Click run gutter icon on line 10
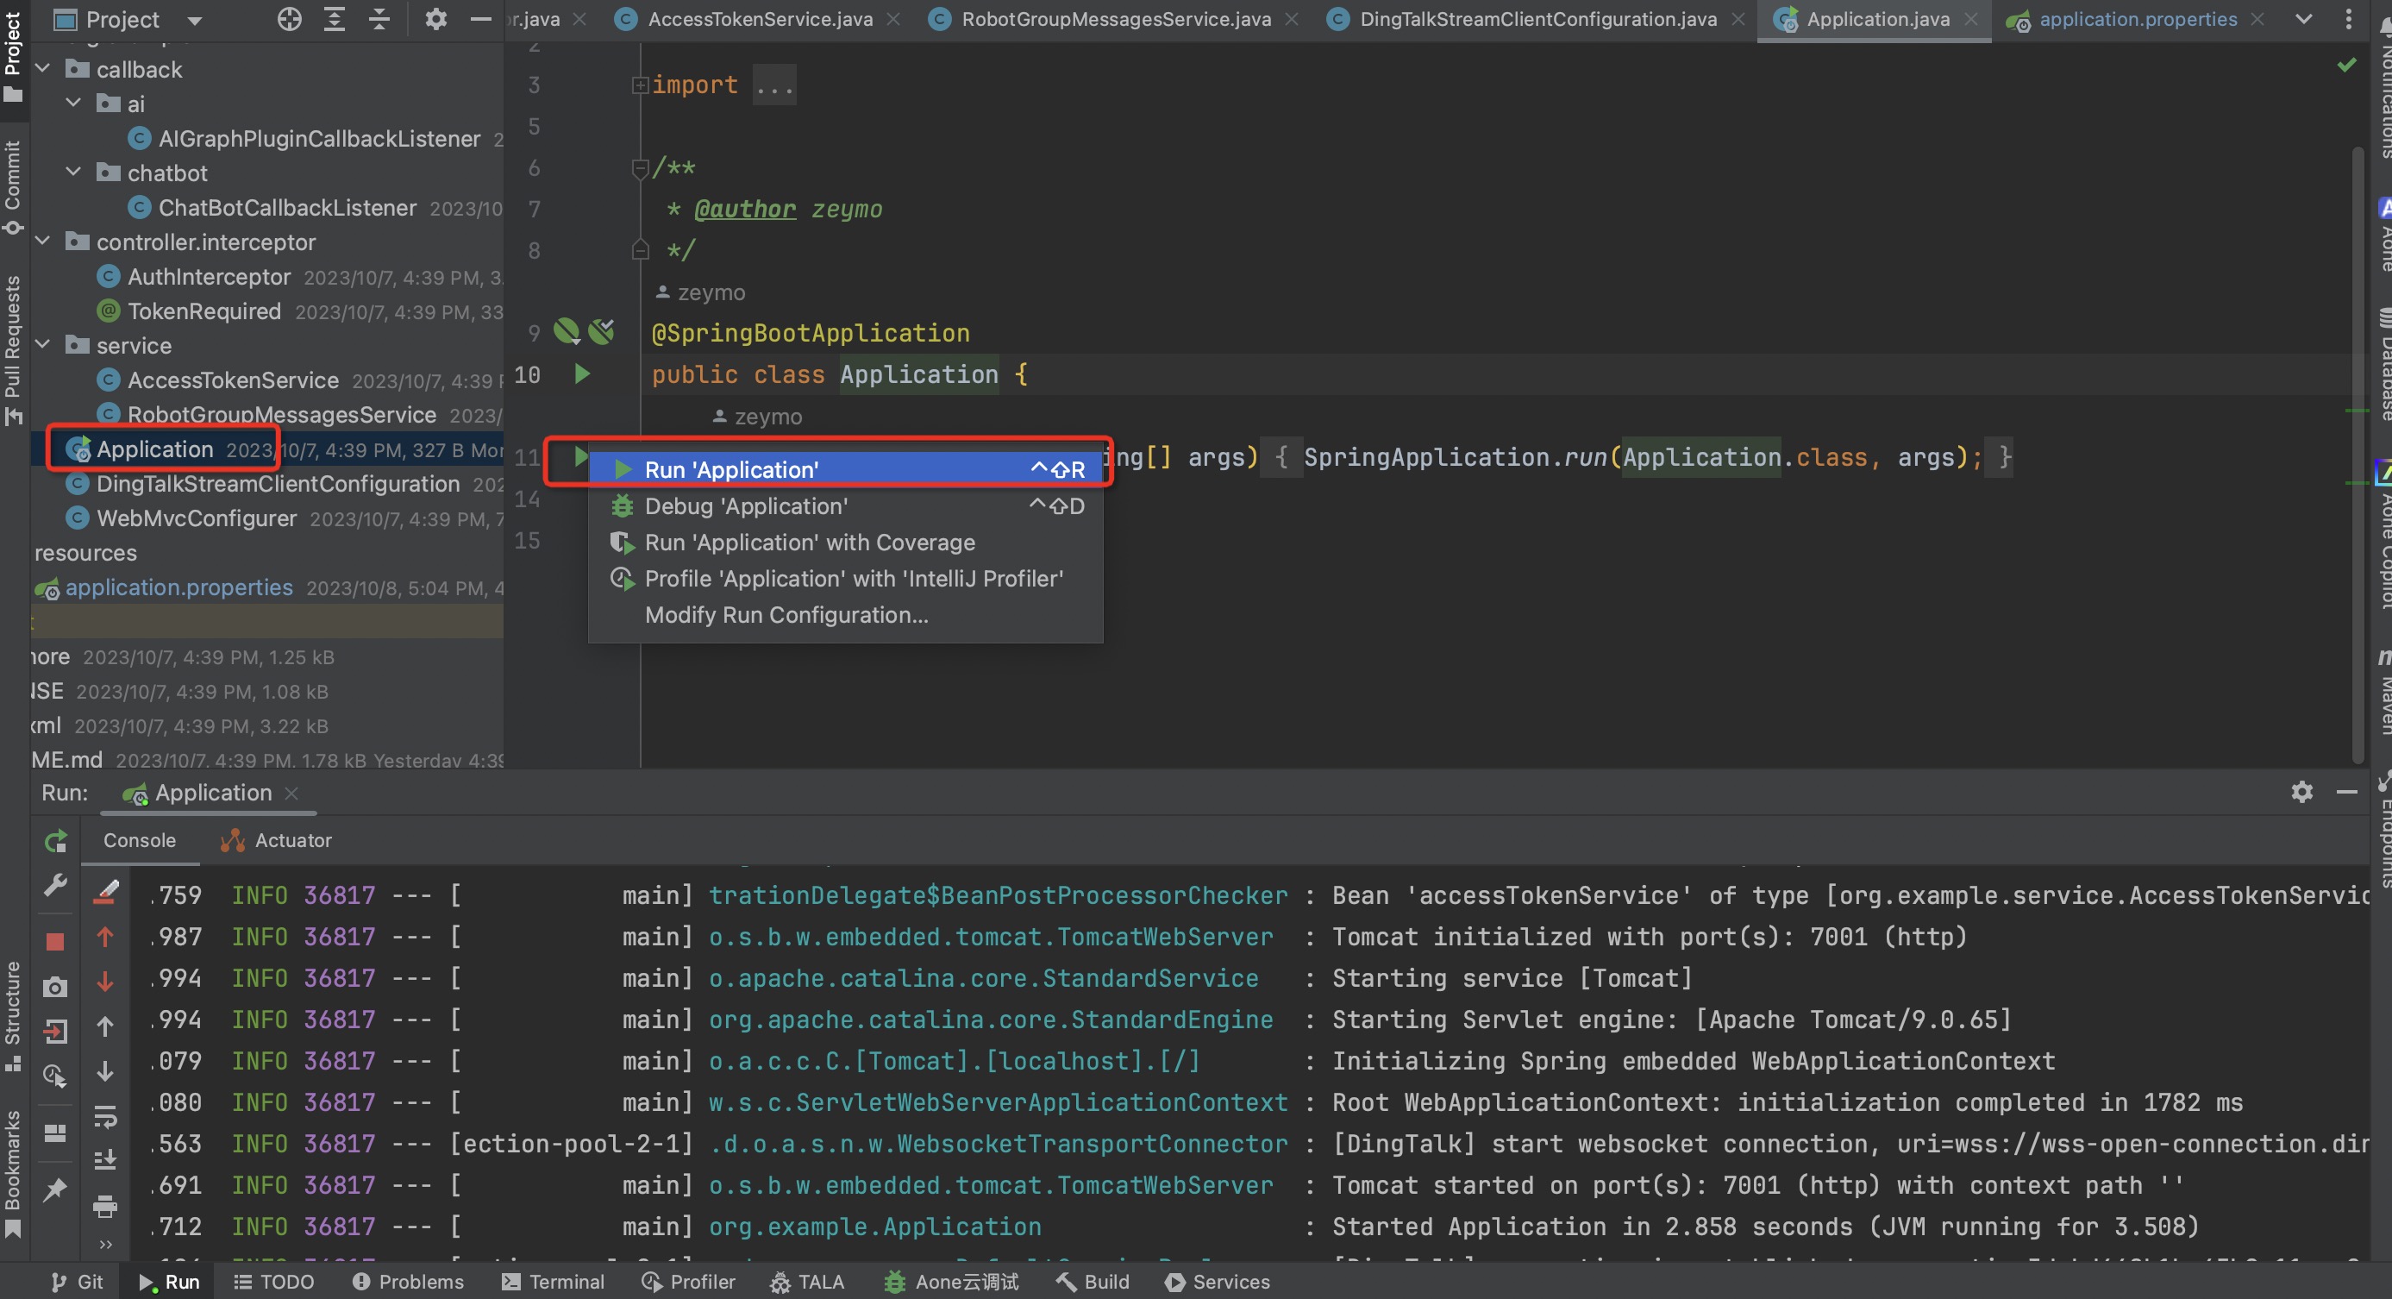The width and height of the screenshot is (2392, 1299). pos(582,374)
